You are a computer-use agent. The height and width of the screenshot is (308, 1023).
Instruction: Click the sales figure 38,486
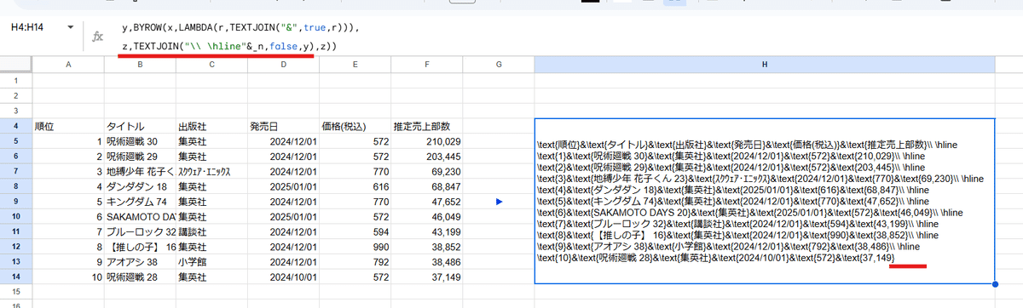pyautogui.click(x=427, y=263)
